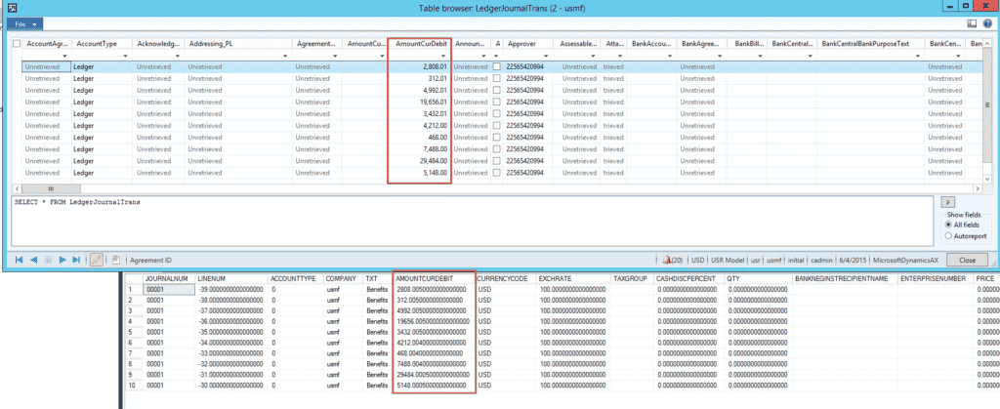Select the All fields radio option
The width and height of the screenshot is (1000, 409).
[948, 225]
